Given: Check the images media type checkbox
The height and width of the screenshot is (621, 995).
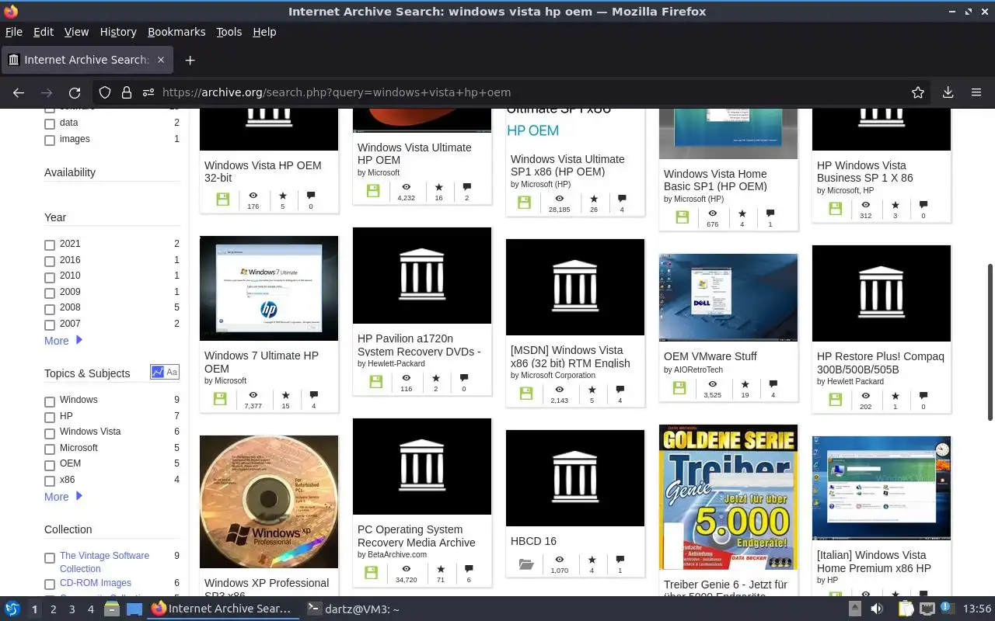Looking at the screenshot, I should [50, 141].
